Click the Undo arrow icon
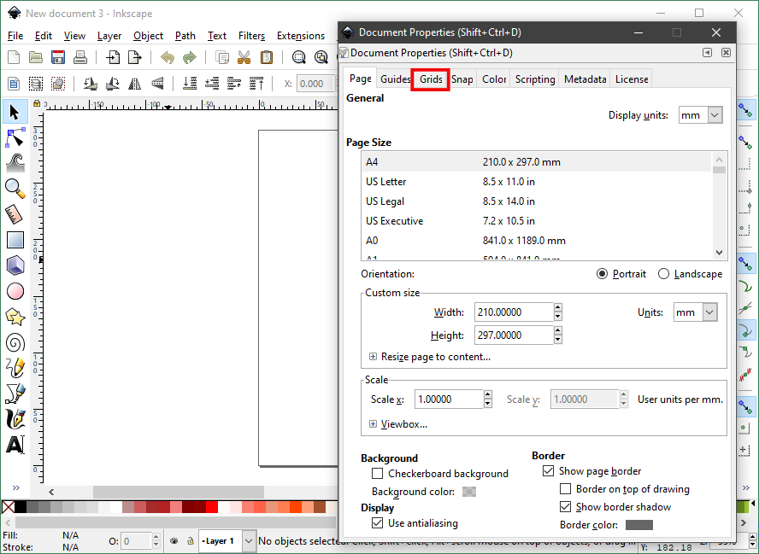 [x=168, y=58]
